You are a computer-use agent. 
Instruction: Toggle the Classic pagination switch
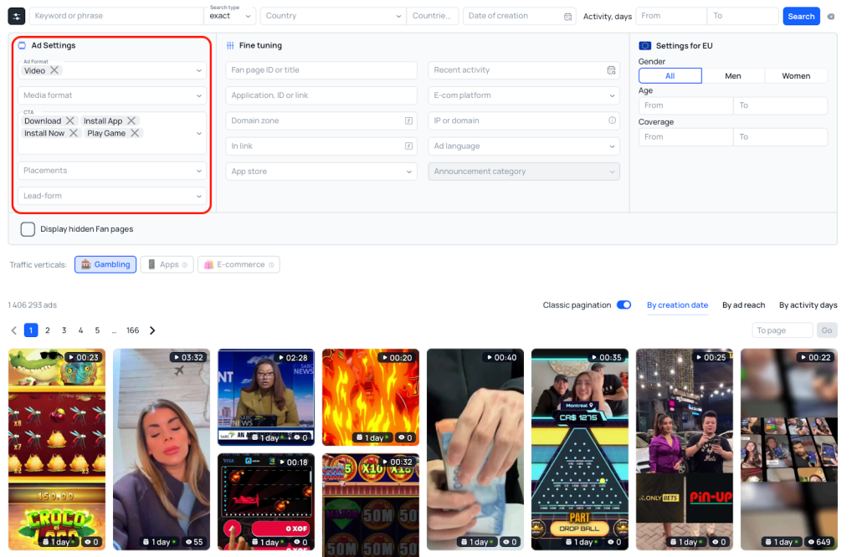(x=624, y=305)
